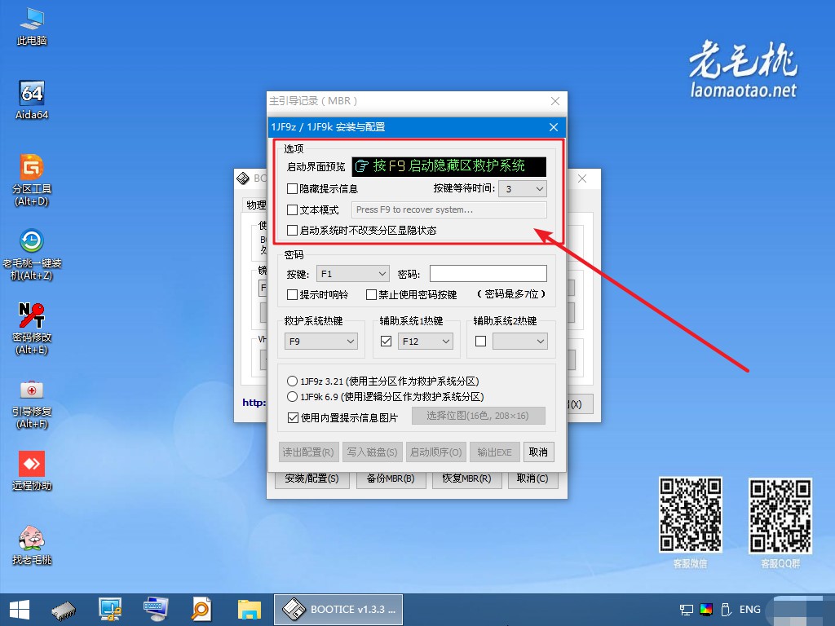Close the 1JF9z / 1JF9k dialog

tap(554, 126)
